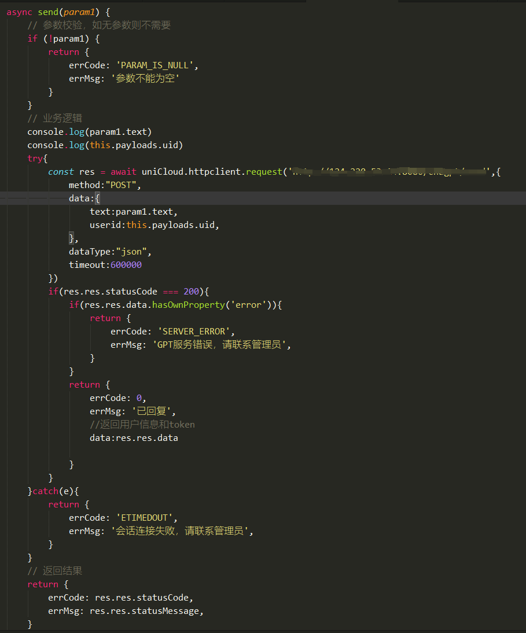
Task: Click the 'PARAM_IS_NULL' string literal
Action: [x=155, y=65]
